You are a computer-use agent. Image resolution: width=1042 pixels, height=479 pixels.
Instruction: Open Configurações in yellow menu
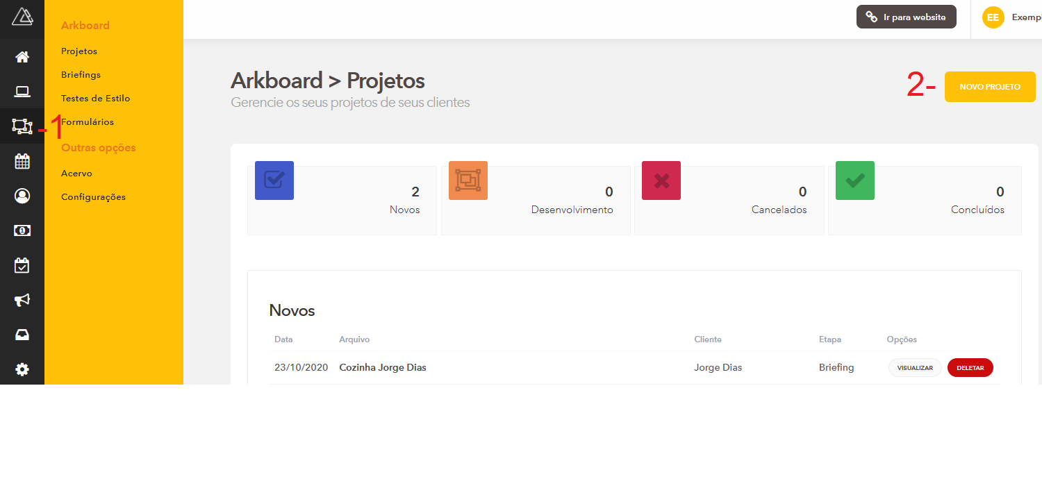click(x=93, y=197)
